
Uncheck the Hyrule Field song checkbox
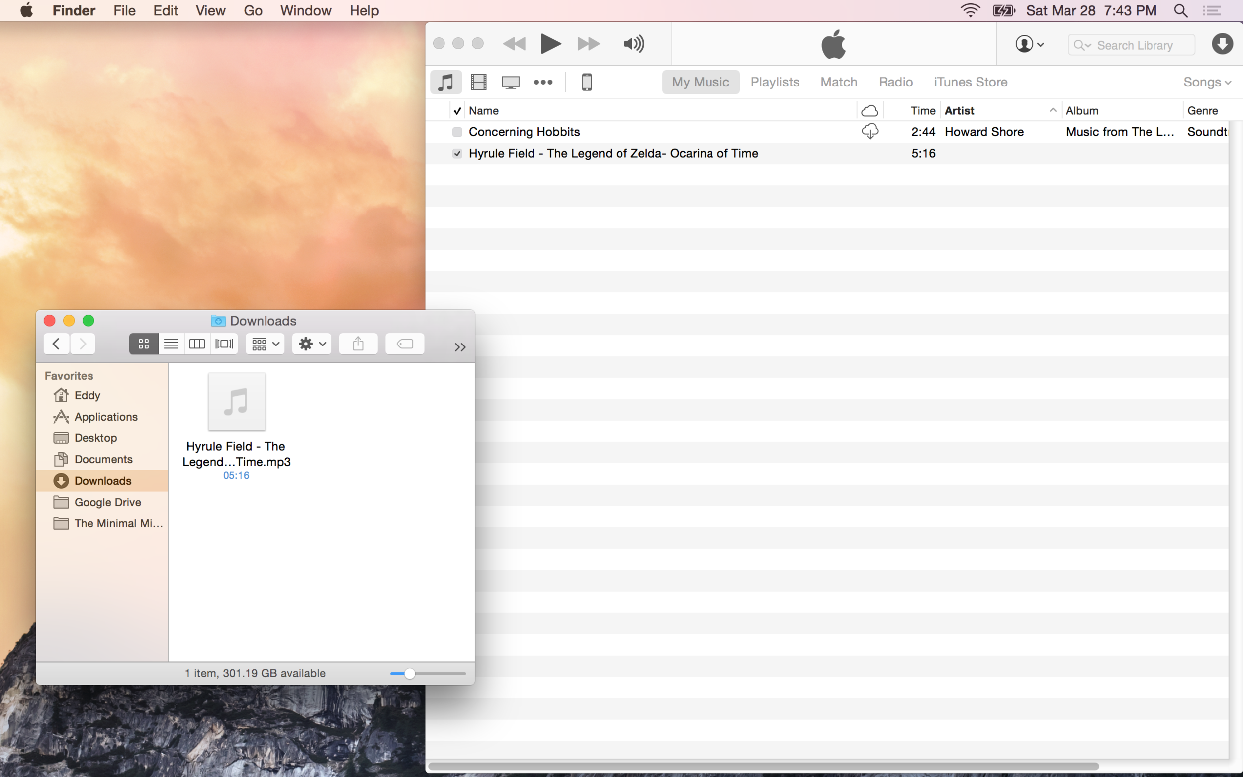click(x=457, y=153)
